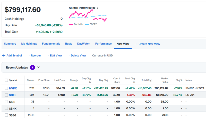206x118 pixels.
Task: Click the plus icon beside Add Symbol
Action: point(4,55)
